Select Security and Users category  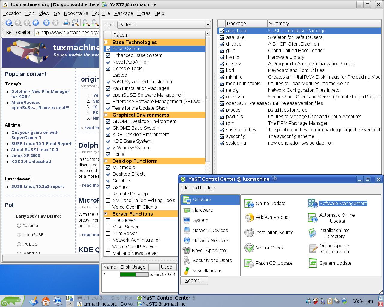(x=210, y=261)
